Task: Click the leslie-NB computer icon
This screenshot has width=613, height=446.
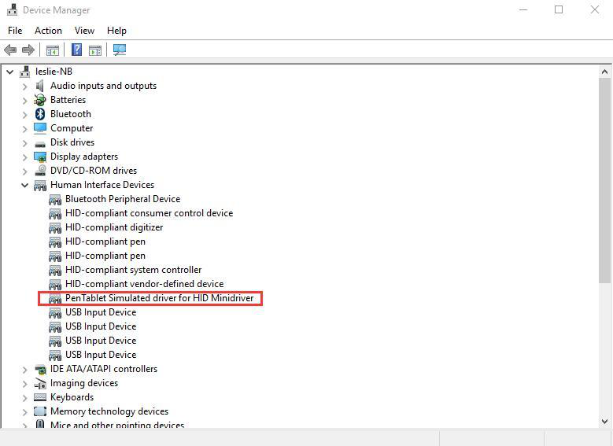Action: (25, 72)
